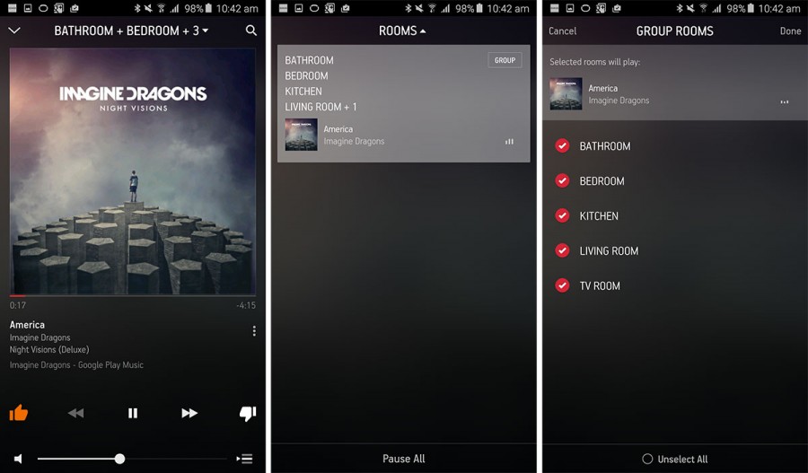
Task: Open search with the magnifier icon
Action: [251, 31]
